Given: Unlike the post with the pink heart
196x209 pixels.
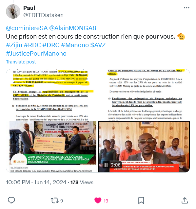Looking at the screenshot, I should click(98, 200).
